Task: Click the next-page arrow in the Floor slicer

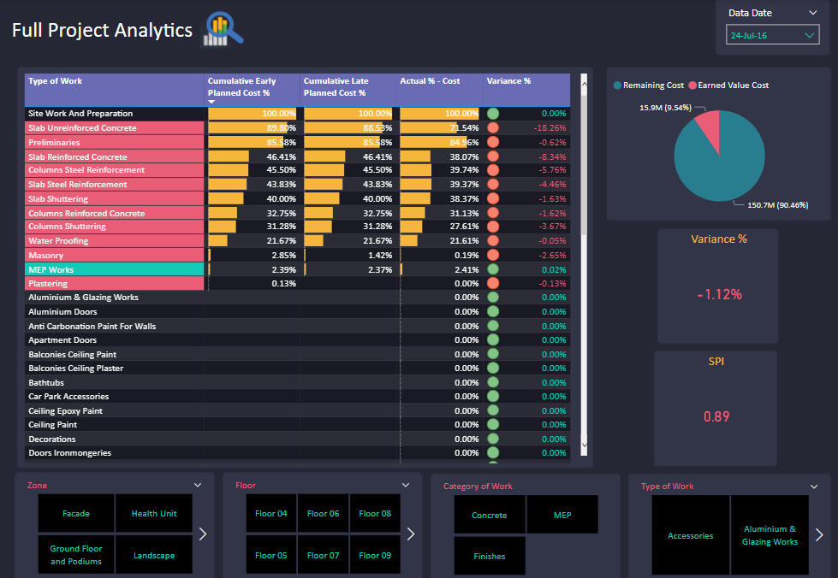Action: click(410, 534)
